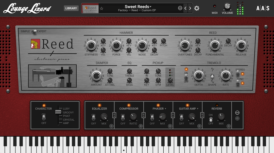The height and width of the screenshot is (153, 274).
Task: Click the Reed preset thumbnail in top bar
Action: (x=90, y=8)
